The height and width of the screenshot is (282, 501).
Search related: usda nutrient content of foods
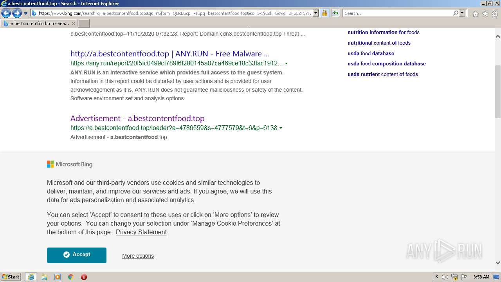tap(382, 74)
